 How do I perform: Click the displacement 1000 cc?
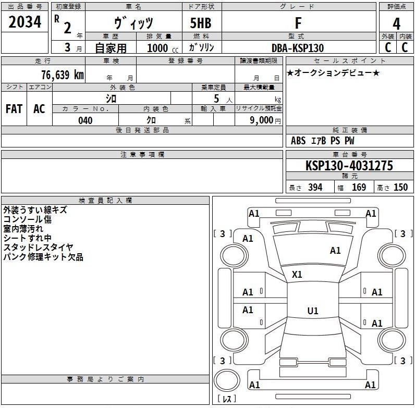pos(163,48)
